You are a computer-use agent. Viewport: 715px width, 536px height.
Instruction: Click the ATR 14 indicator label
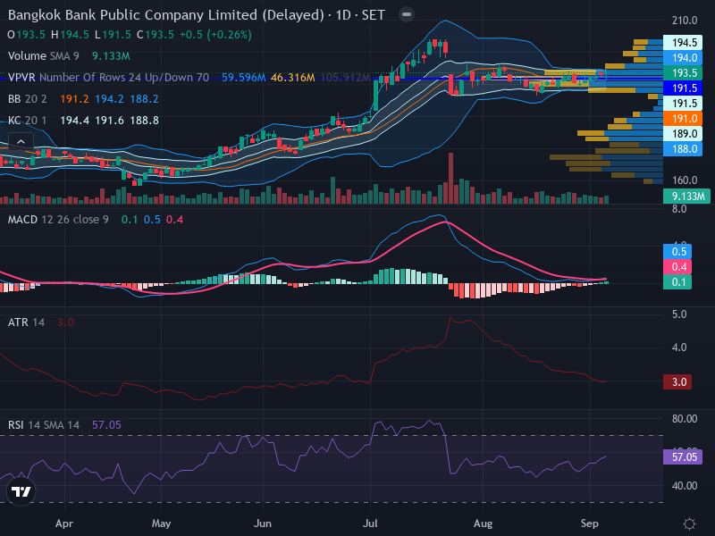[x=27, y=322]
